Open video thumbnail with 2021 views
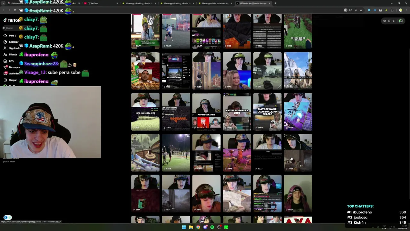The width and height of the screenshot is (410, 231). 298,153
